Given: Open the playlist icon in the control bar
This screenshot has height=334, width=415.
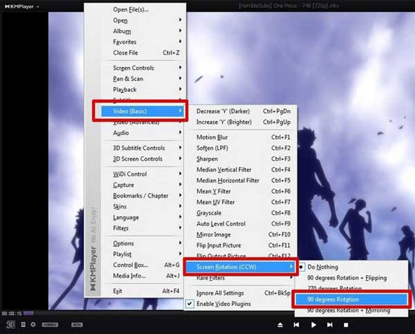Looking at the screenshot, I should click(23, 325).
